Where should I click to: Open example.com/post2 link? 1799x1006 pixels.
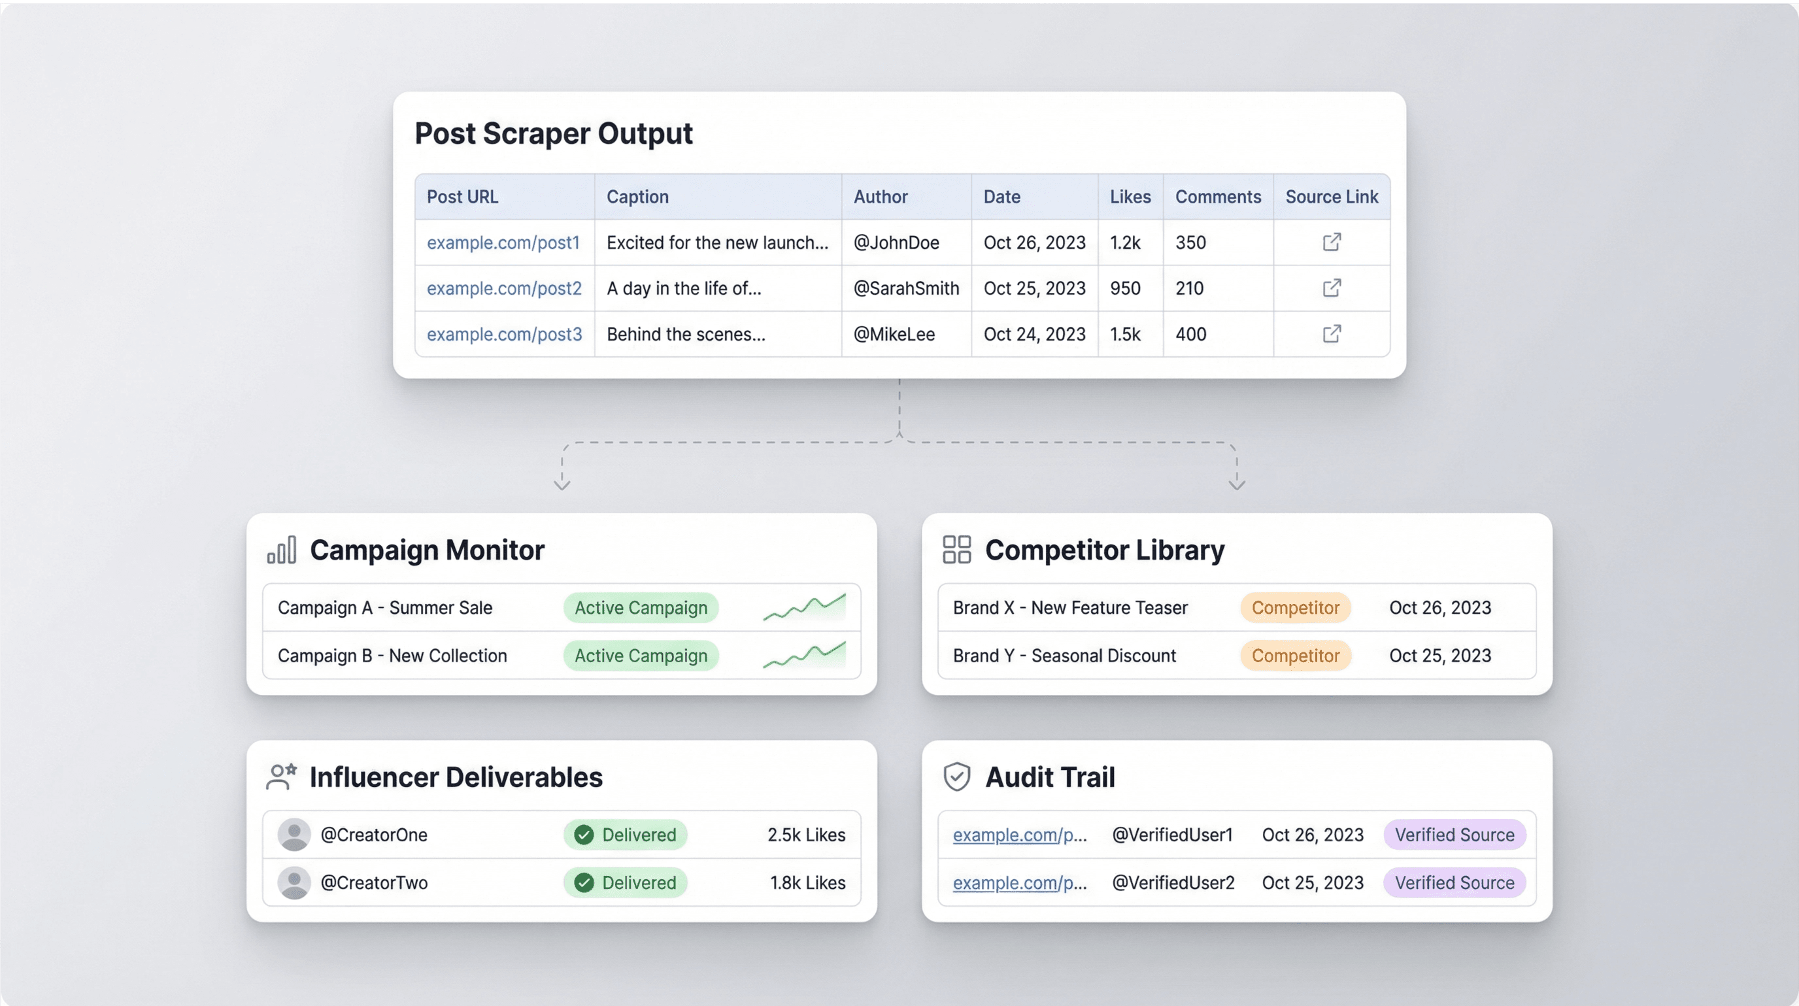503,288
